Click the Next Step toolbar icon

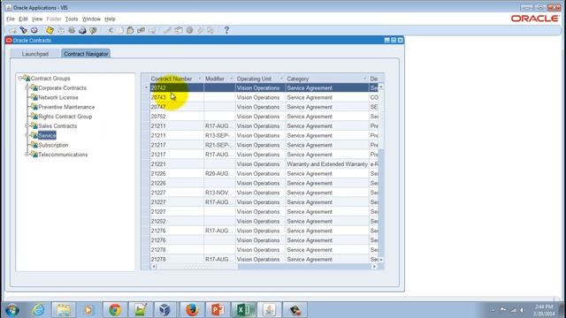[x=61, y=30]
